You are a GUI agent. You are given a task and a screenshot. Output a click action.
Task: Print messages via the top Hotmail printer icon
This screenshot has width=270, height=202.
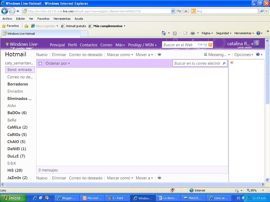pyautogui.click(x=160, y=55)
